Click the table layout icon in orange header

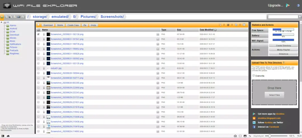click(x=244, y=25)
